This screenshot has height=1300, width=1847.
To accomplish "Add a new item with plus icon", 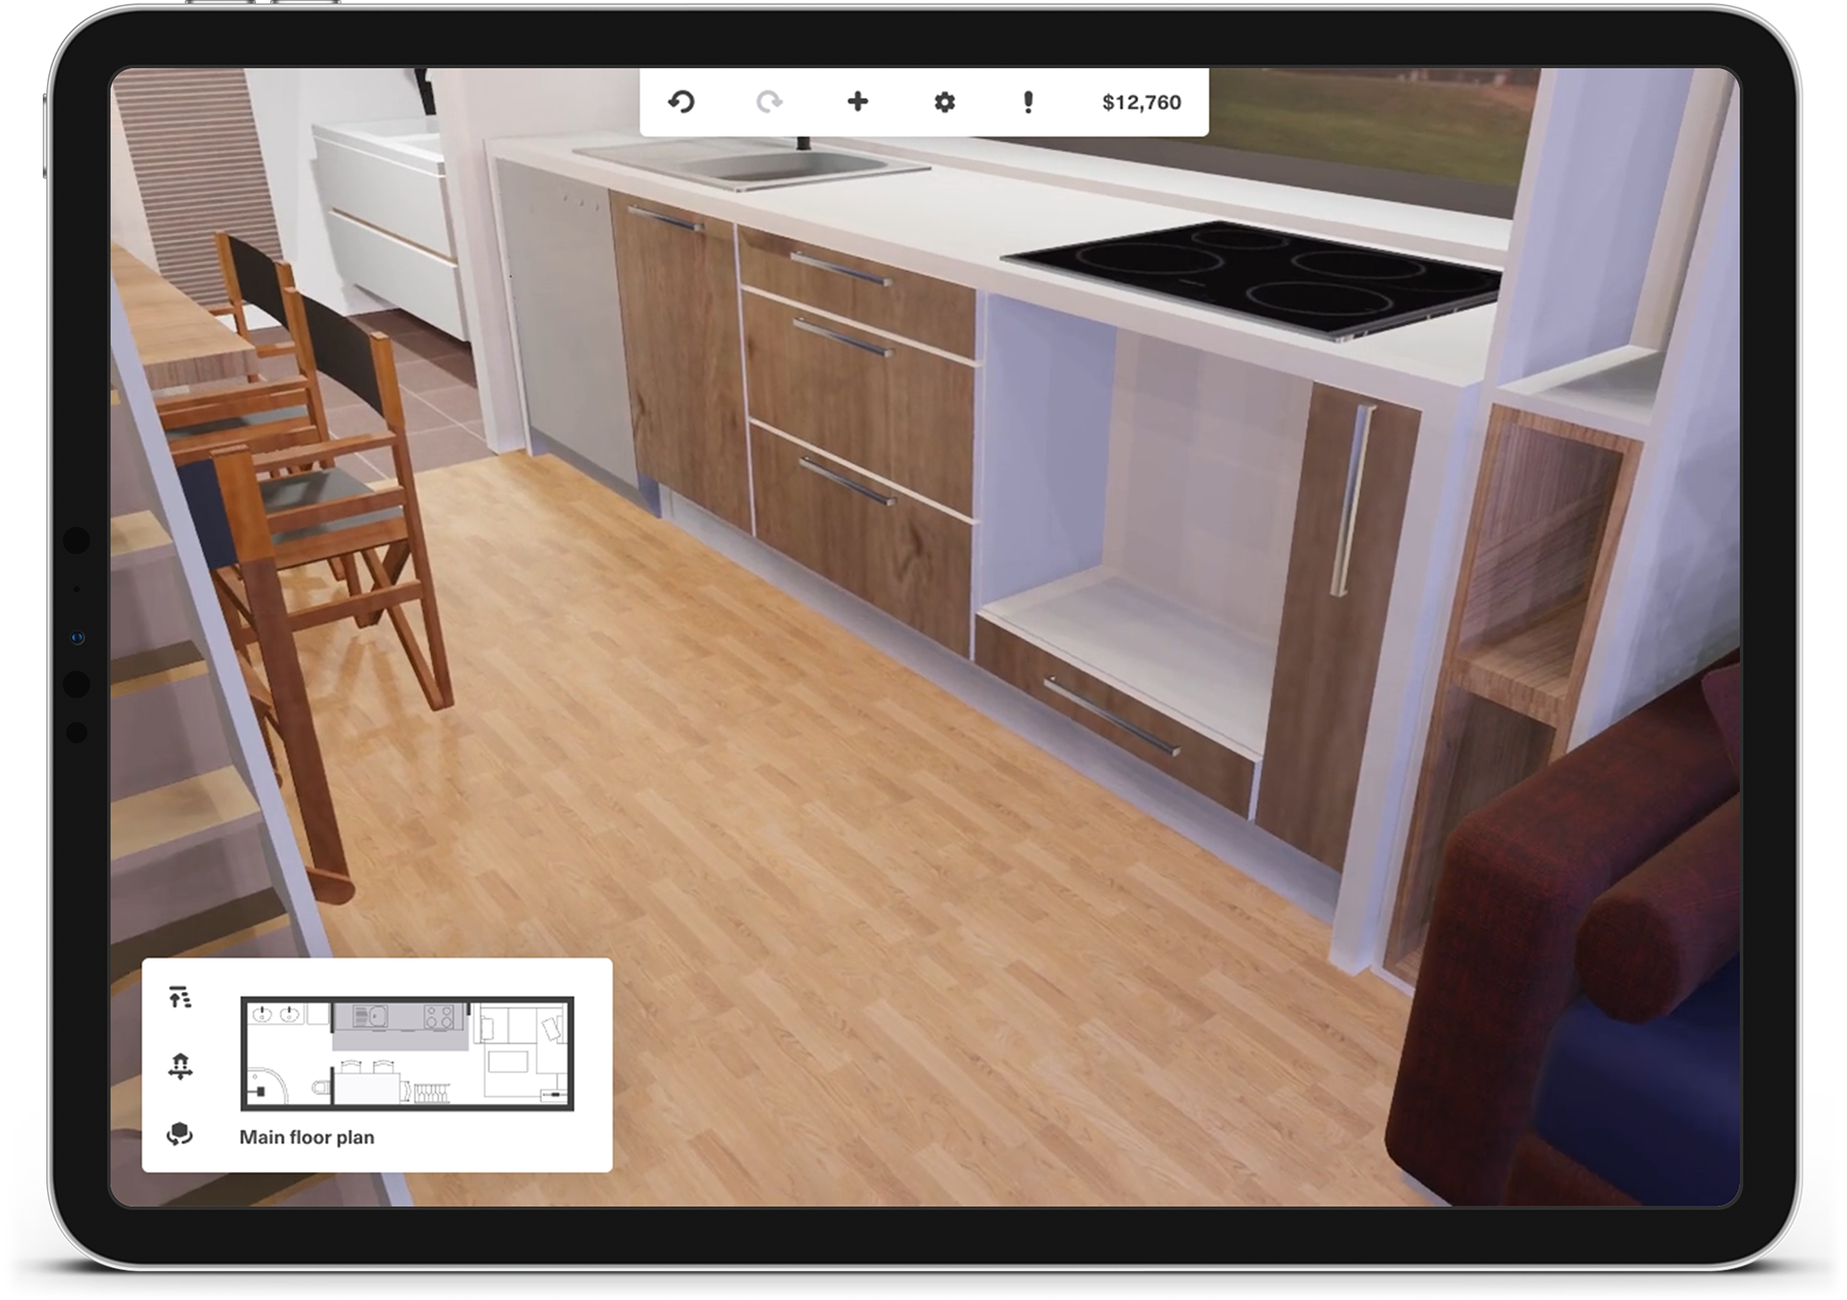I will pos(857,101).
